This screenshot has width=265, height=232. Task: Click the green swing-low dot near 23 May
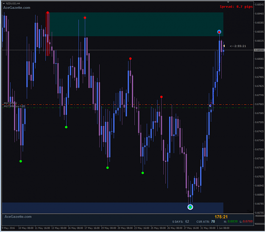[x=142, y=173]
